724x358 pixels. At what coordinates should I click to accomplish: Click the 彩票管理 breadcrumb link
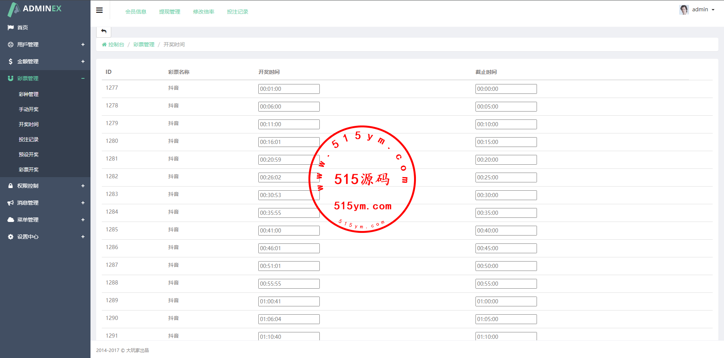click(144, 44)
